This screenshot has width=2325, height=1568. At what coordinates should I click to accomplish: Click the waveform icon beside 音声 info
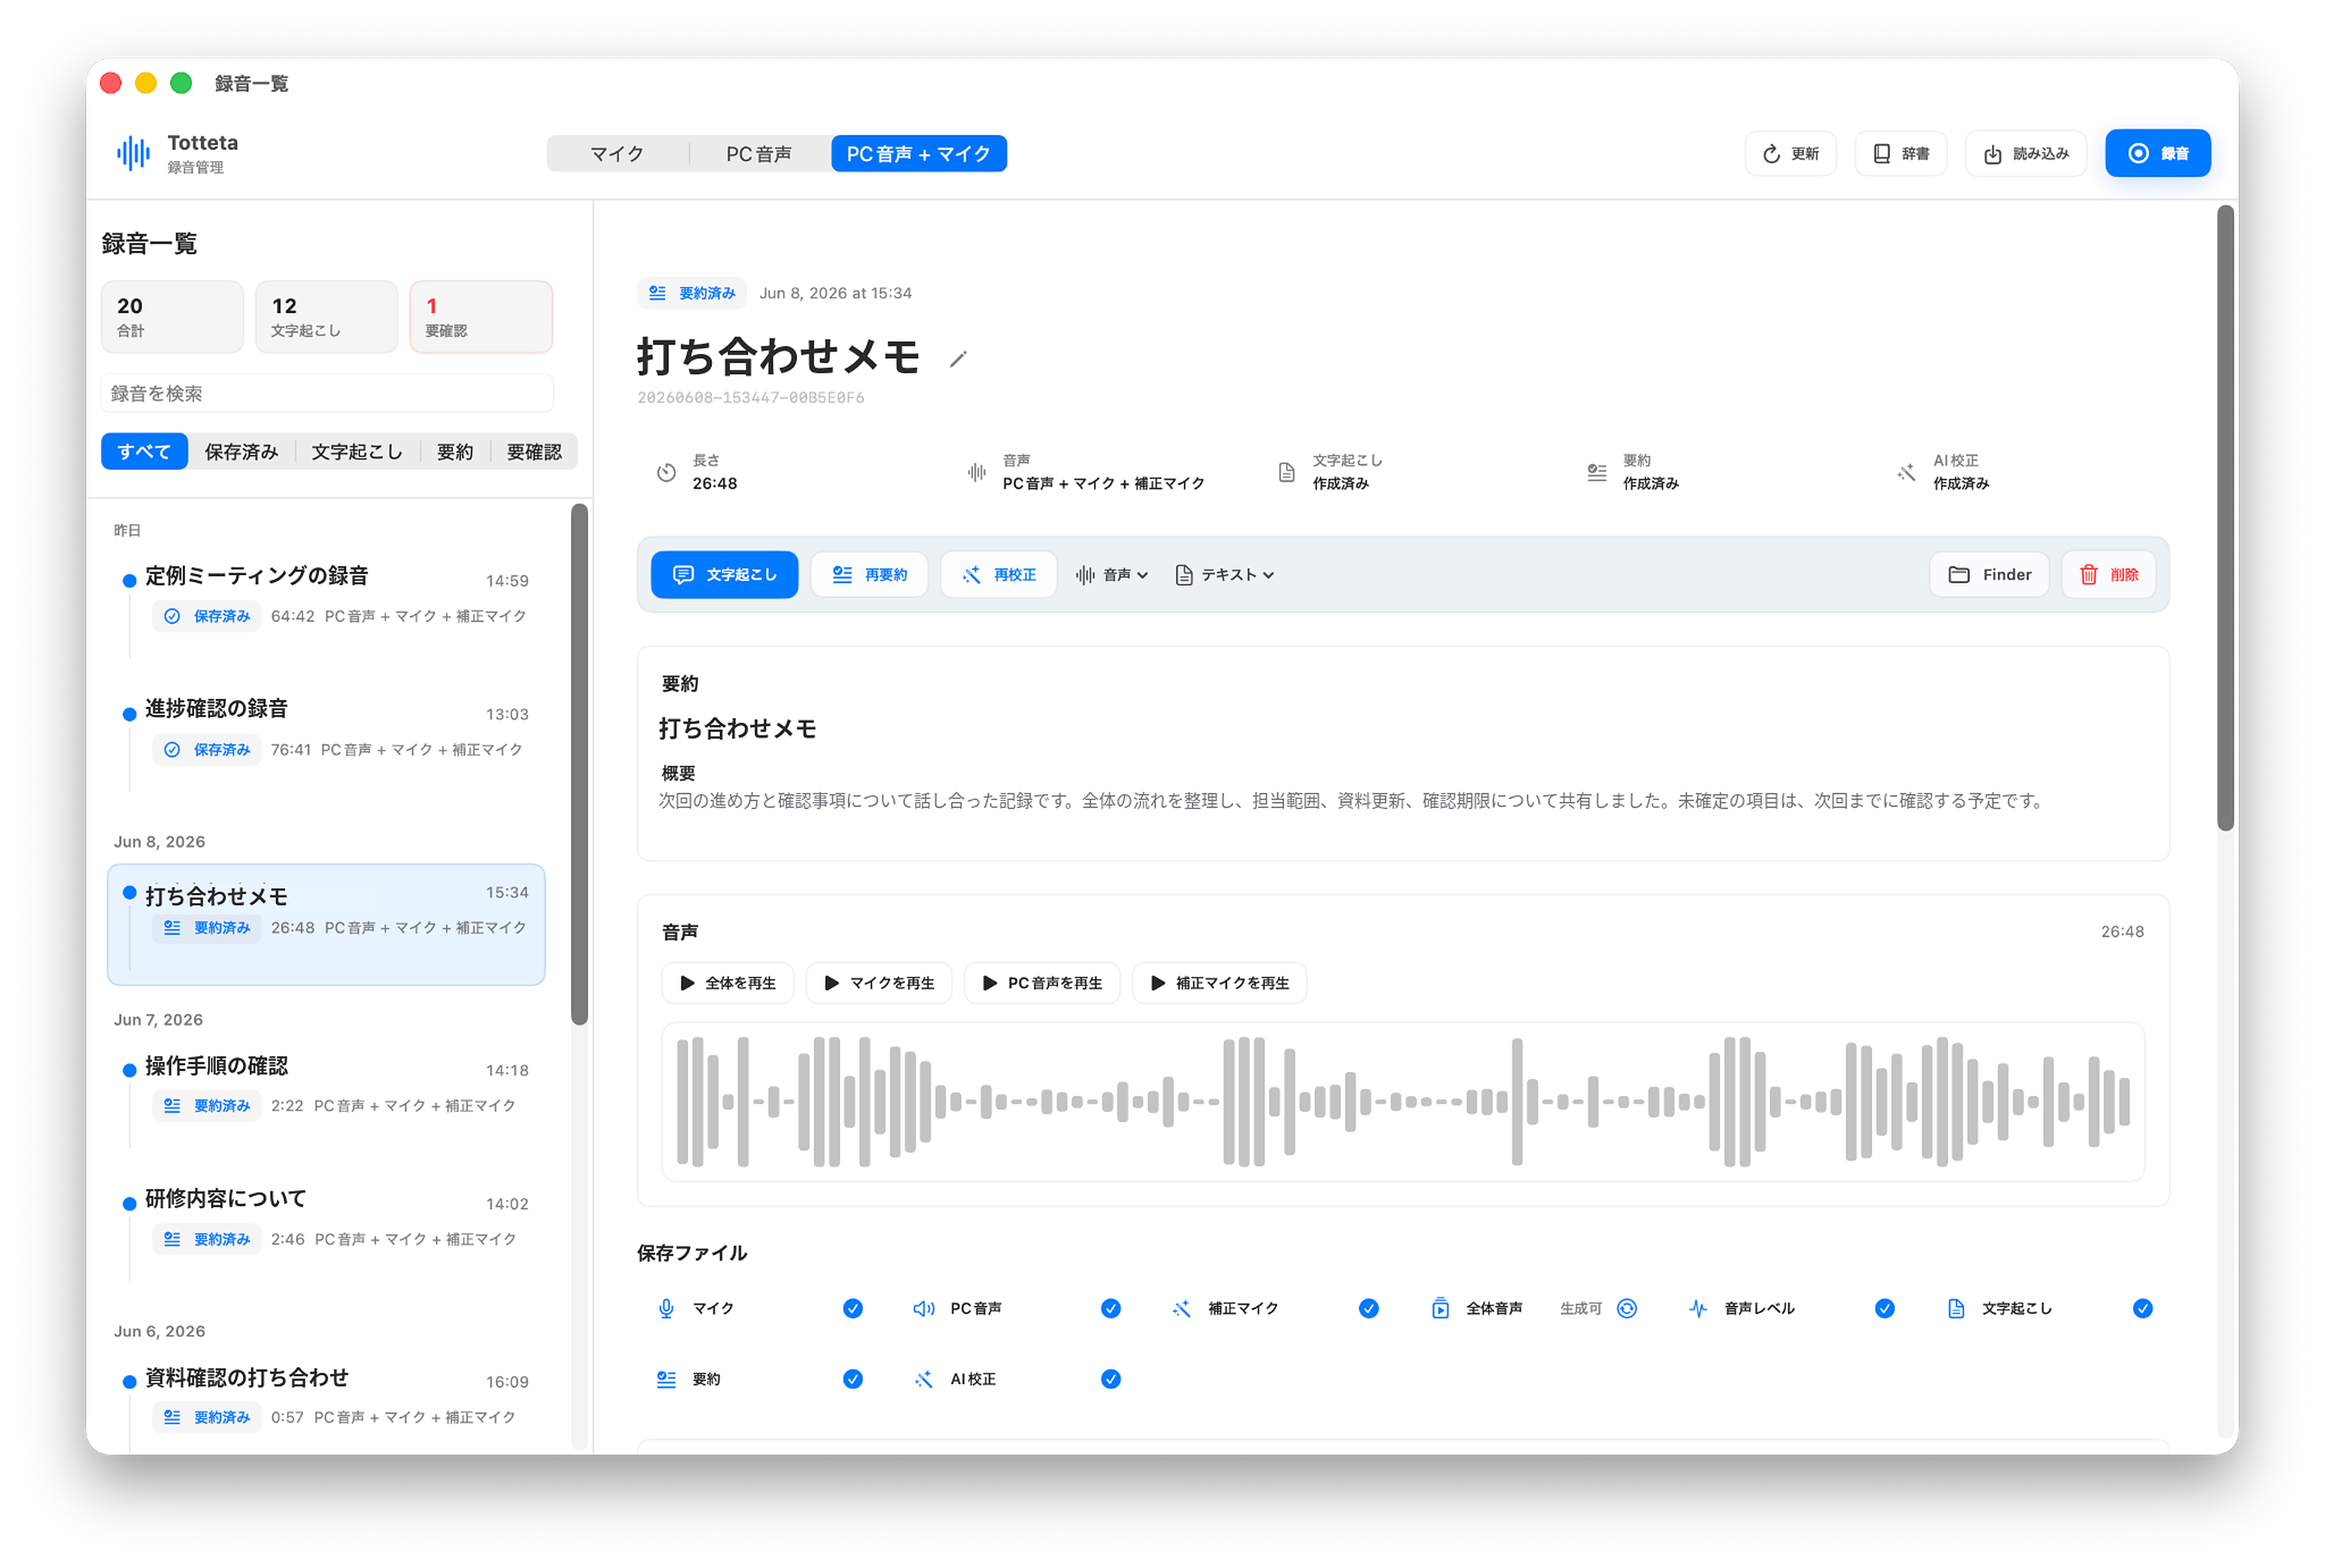click(976, 472)
